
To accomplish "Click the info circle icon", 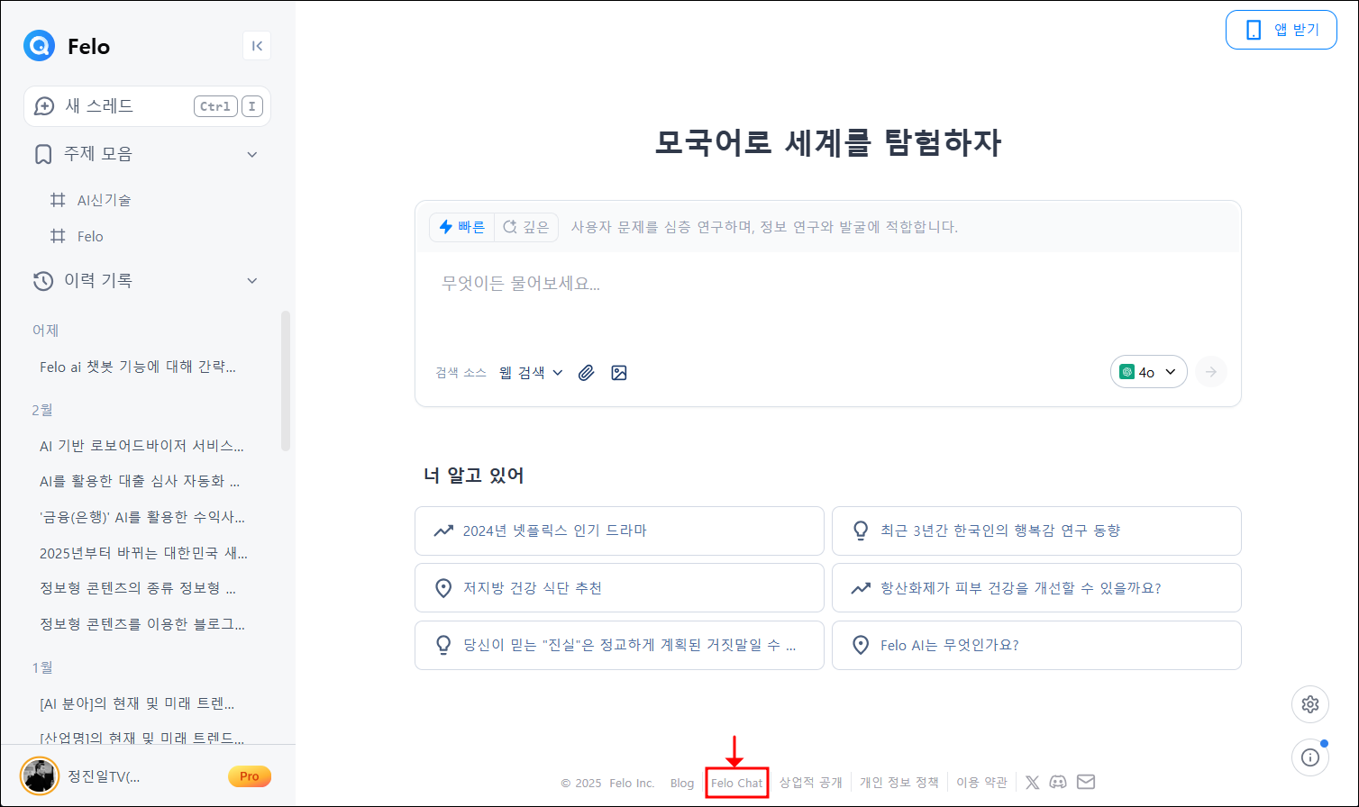I will 1309,757.
